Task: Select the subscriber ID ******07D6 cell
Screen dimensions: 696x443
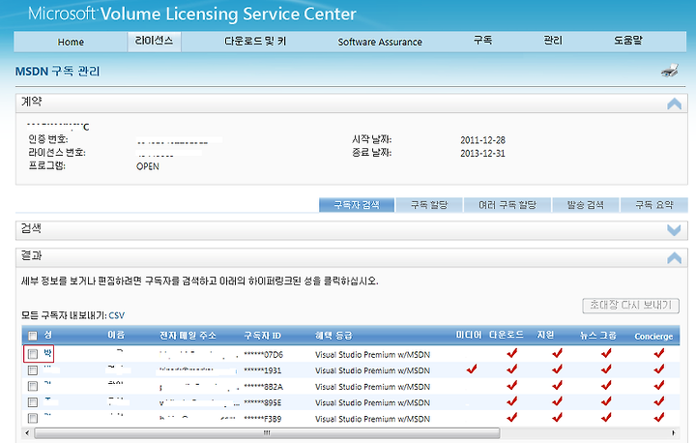Action: point(263,355)
